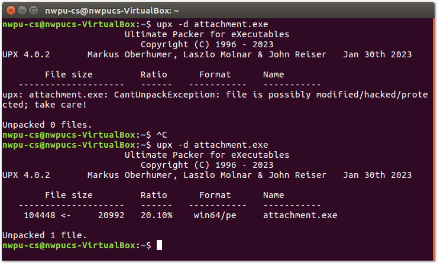Click the window title nwpu-cs@nwpucs-VirtualBox
The image size is (437, 263).
pos(112,11)
